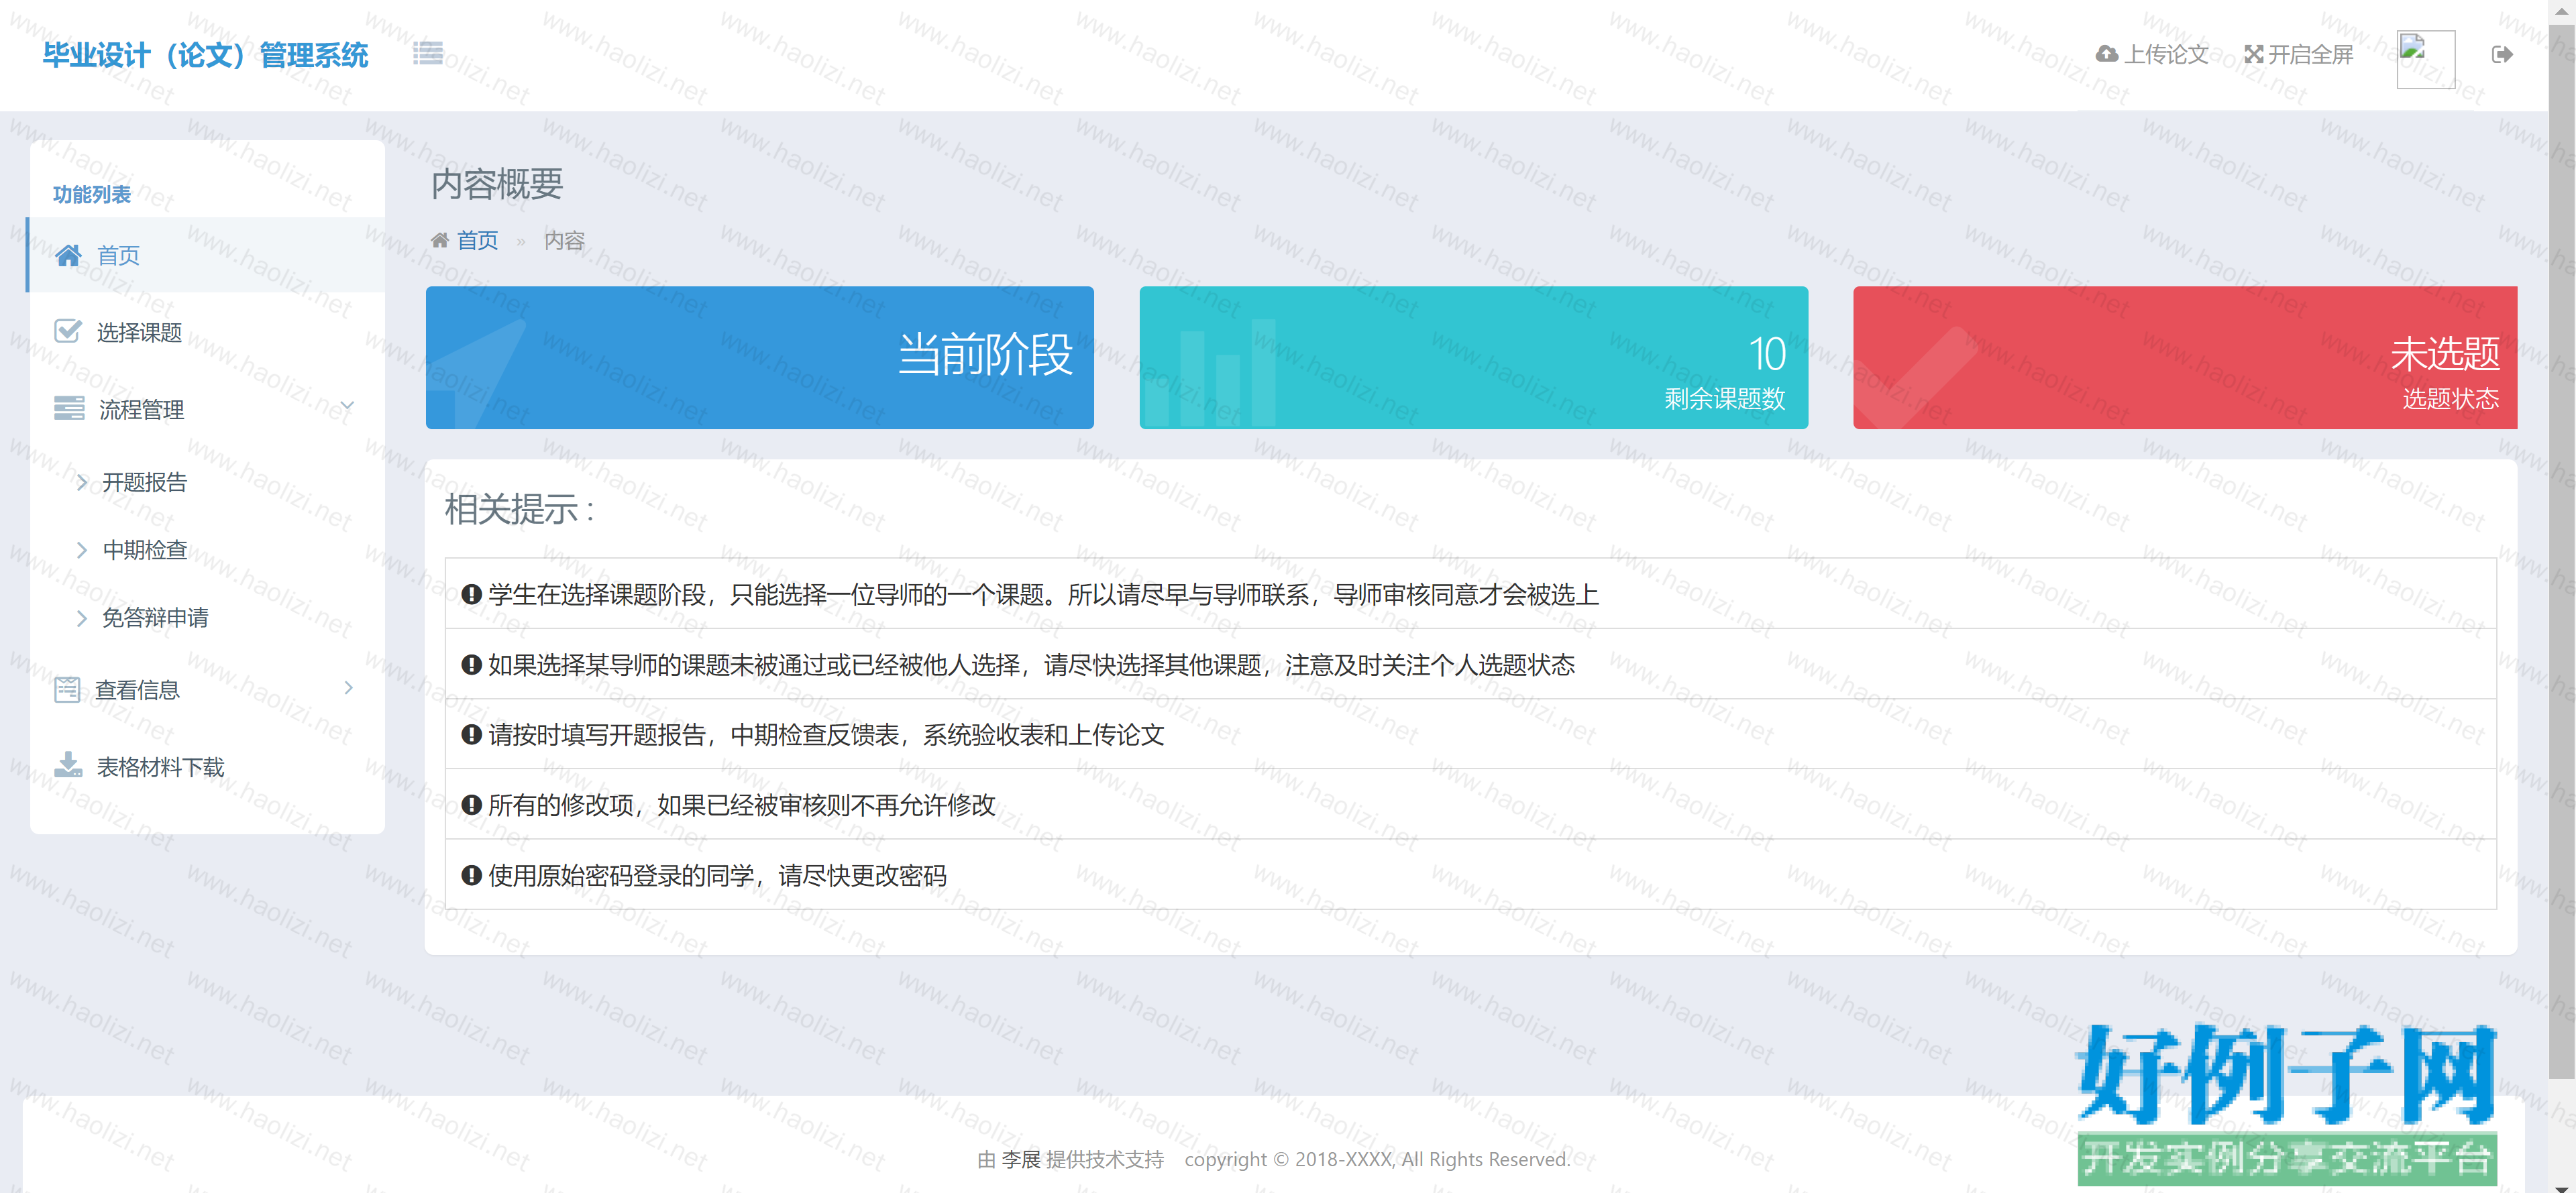Image resolution: width=2576 pixels, height=1193 pixels.
Task: Click the 首页 breadcrumb link
Action: pyautogui.click(x=477, y=240)
